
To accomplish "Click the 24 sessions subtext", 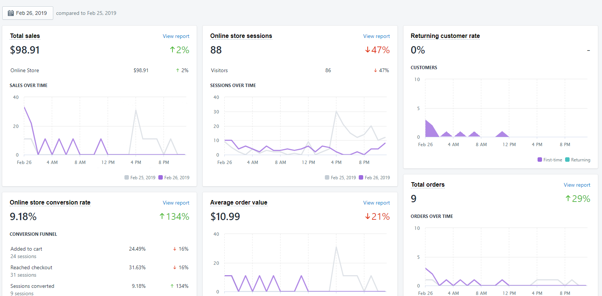I will (x=23, y=257).
